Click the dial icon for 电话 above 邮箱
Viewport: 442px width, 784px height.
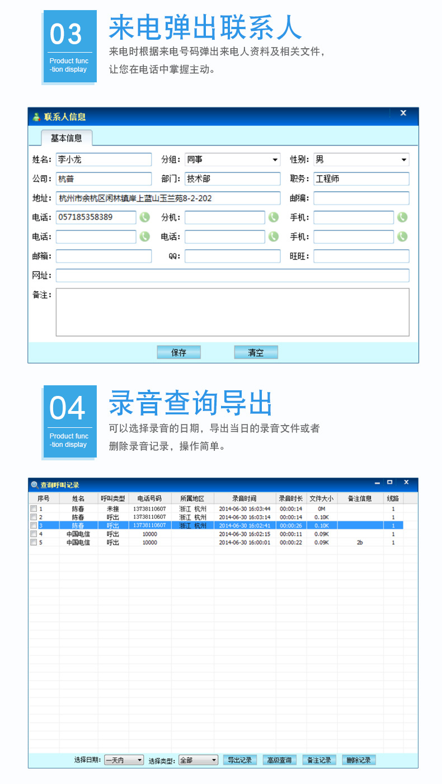coord(145,237)
